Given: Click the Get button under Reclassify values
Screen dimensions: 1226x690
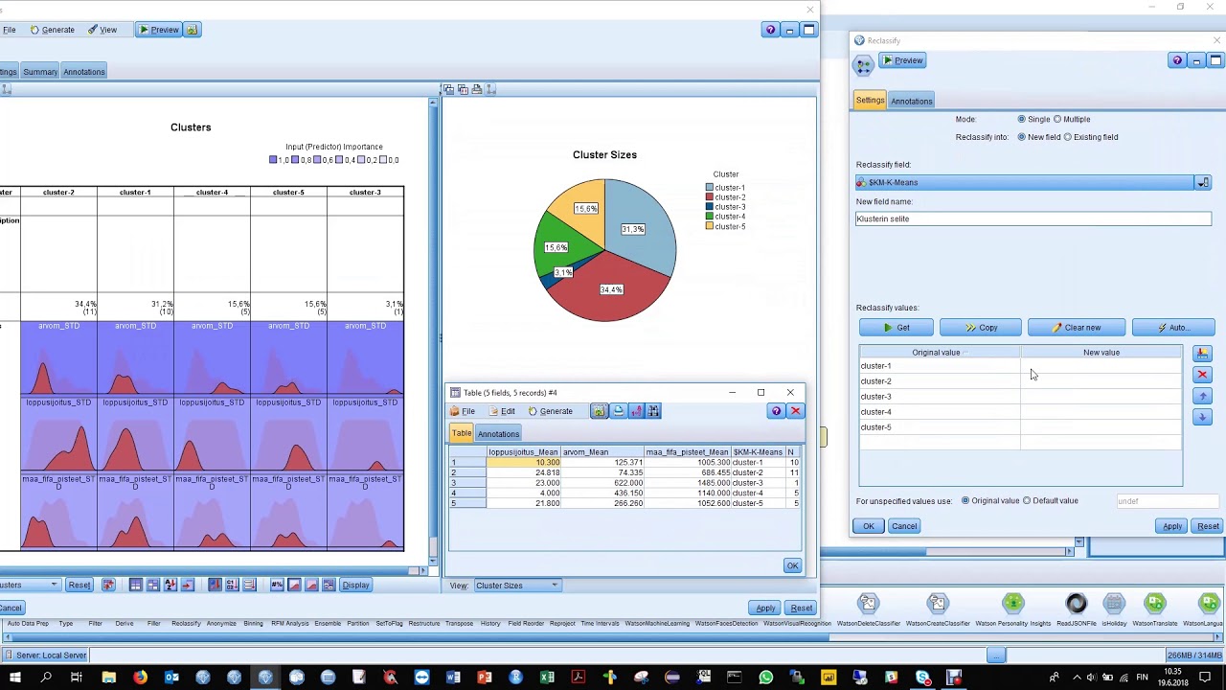Looking at the screenshot, I should point(897,328).
